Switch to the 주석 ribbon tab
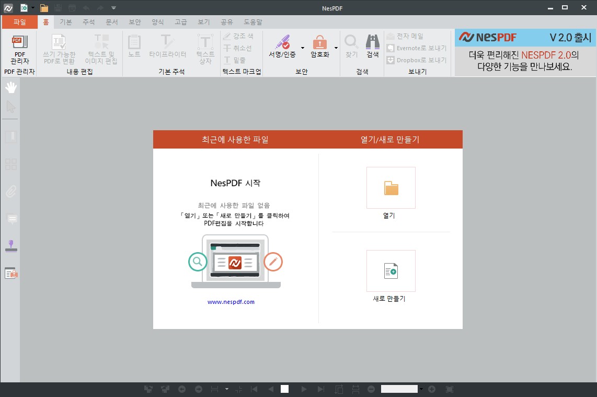This screenshot has height=397, width=597. pos(88,22)
